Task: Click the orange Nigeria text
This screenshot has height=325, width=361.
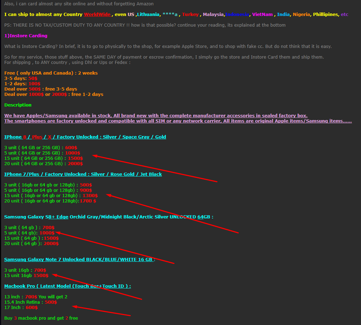Action: [301, 15]
